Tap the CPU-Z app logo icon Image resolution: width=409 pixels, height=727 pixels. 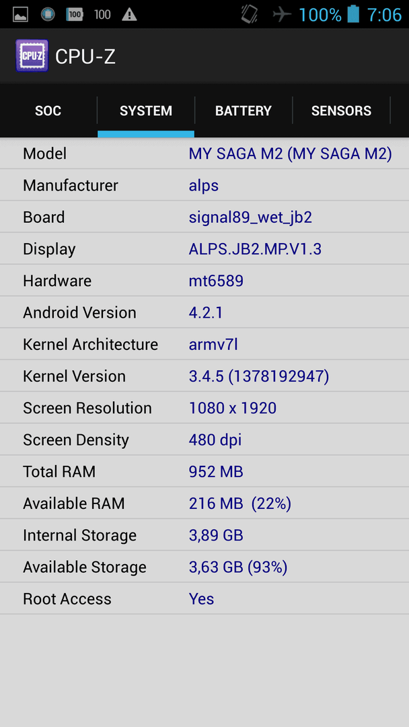(32, 56)
